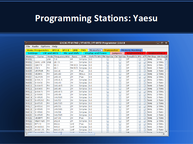Toggle IPO checkbox for M-005
This screenshot has height=144, width=193.
pyautogui.click(x=140, y=71)
